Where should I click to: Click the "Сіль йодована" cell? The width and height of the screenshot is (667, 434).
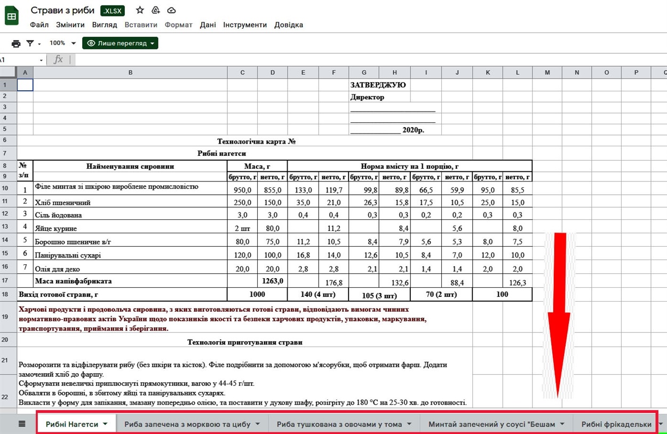point(130,215)
